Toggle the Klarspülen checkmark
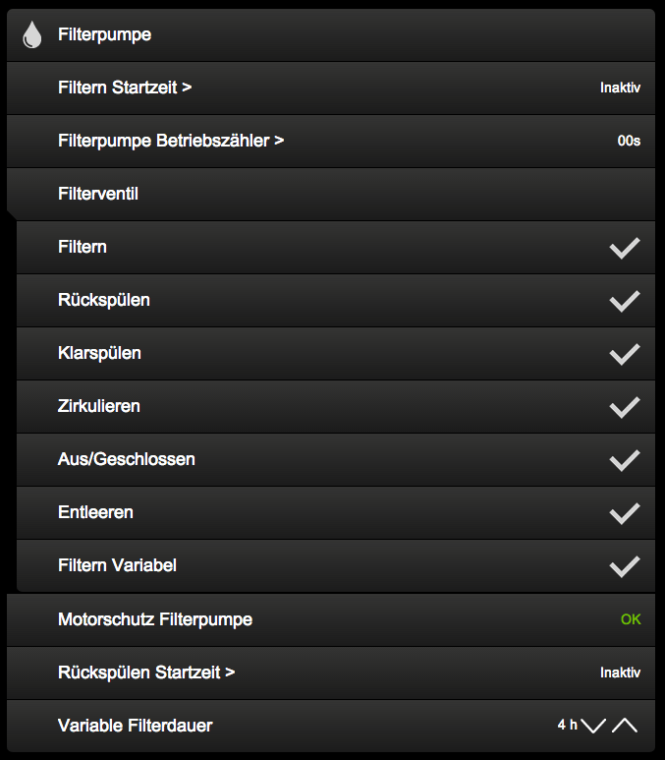The height and width of the screenshot is (760, 665). click(624, 354)
